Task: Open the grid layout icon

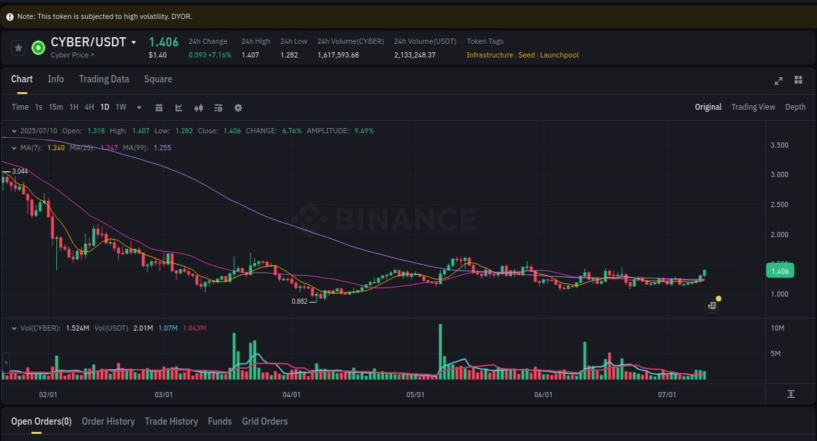Action: coord(798,80)
